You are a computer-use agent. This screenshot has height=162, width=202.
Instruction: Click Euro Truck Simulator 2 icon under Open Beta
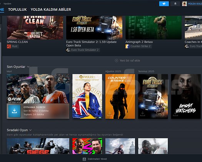pyautogui.click(x=68, y=50)
